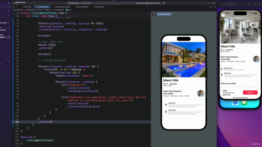The image size is (262, 147).
Task: Open the cloud status icon in toolbar
Action: click(x=164, y=3)
